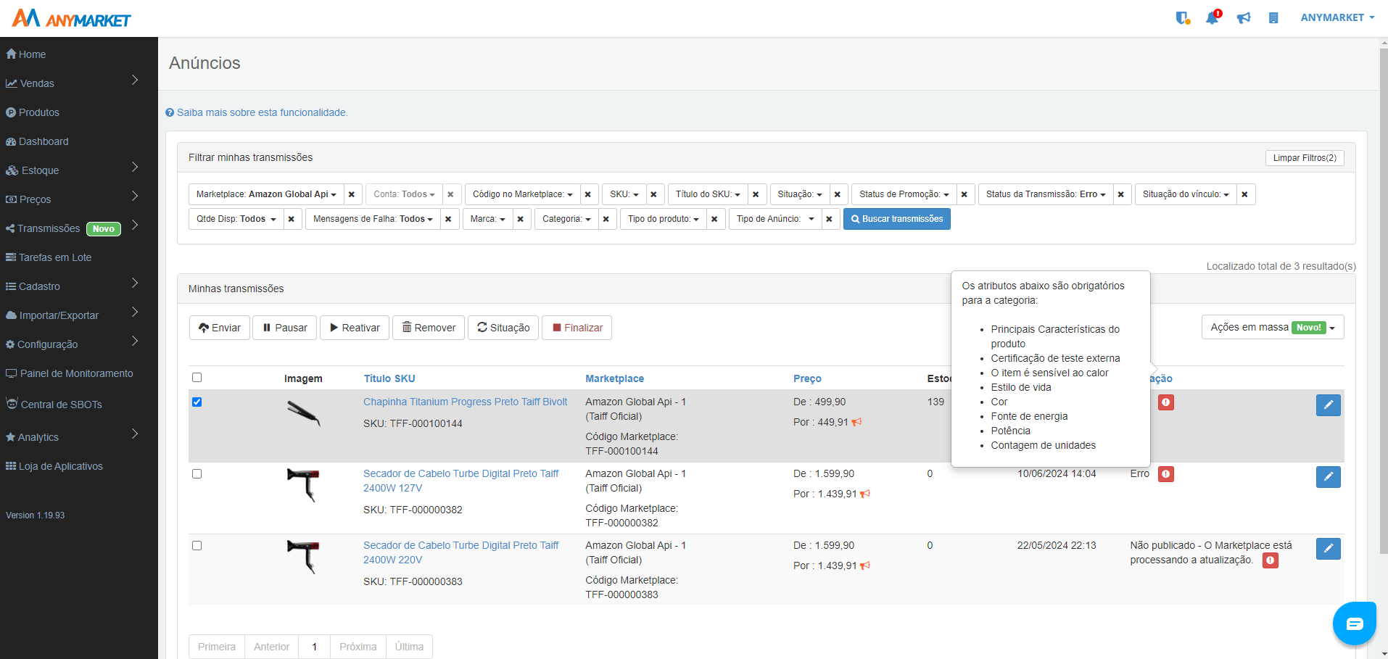The height and width of the screenshot is (659, 1388).
Task: Click the Limpar Filtros button
Action: 1305,158
